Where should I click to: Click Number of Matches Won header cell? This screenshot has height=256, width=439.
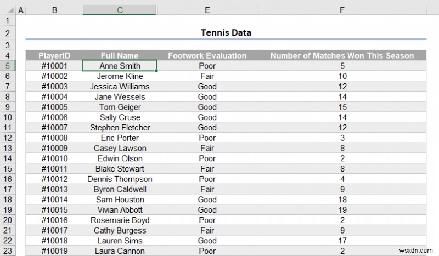click(x=342, y=55)
